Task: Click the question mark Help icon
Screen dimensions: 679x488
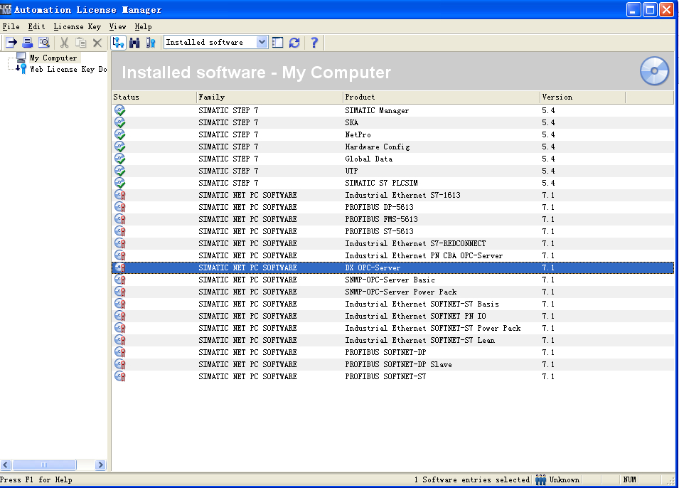Action: (314, 43)
